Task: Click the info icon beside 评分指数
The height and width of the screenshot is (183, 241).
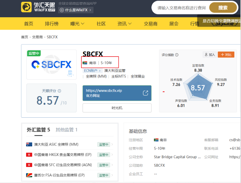Action: [177, 55]
